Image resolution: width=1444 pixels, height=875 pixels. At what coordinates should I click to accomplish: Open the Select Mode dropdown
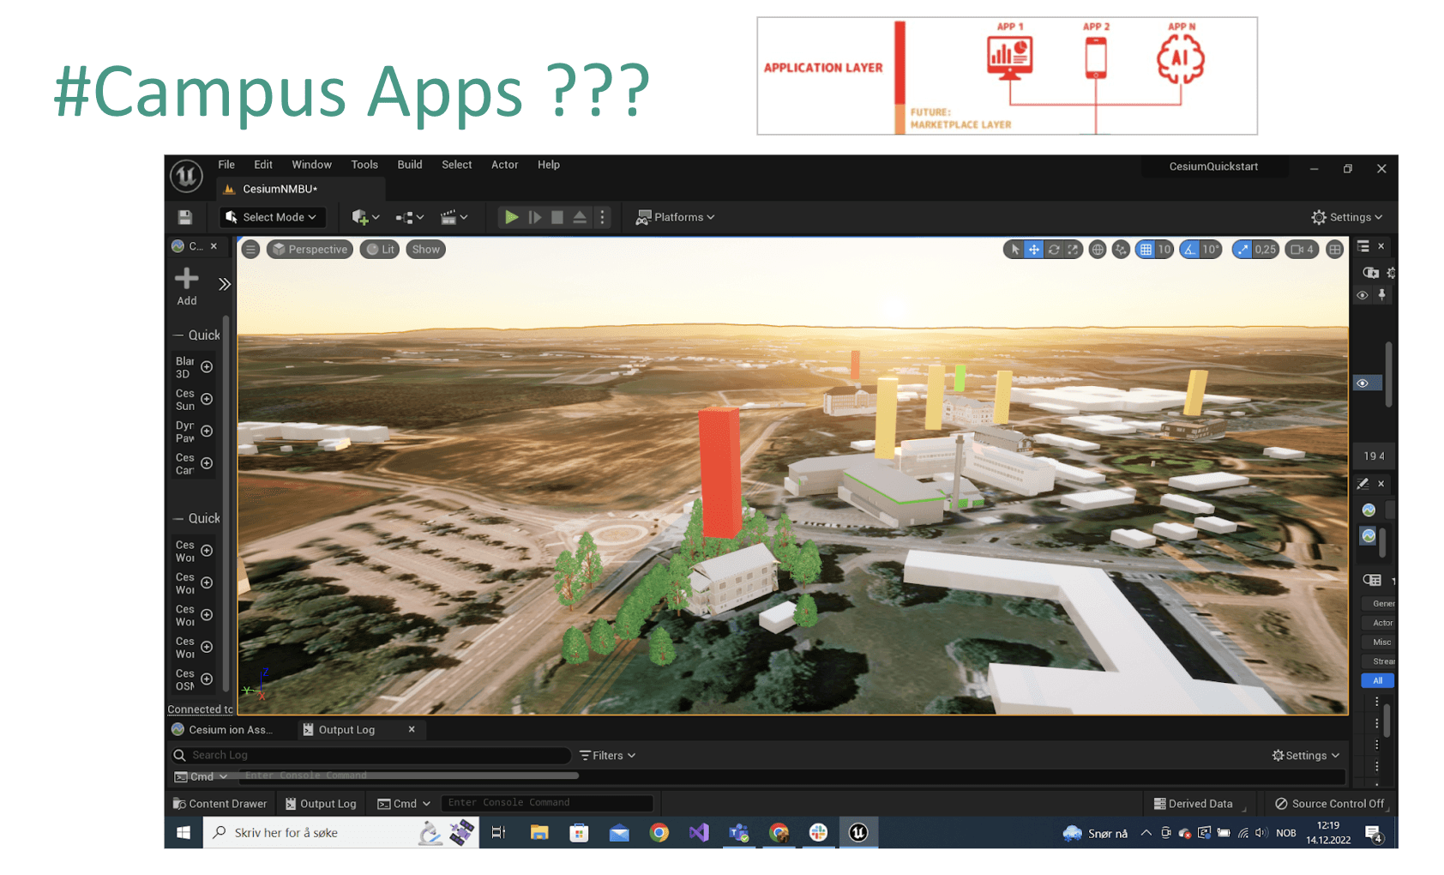click(271, 217)
